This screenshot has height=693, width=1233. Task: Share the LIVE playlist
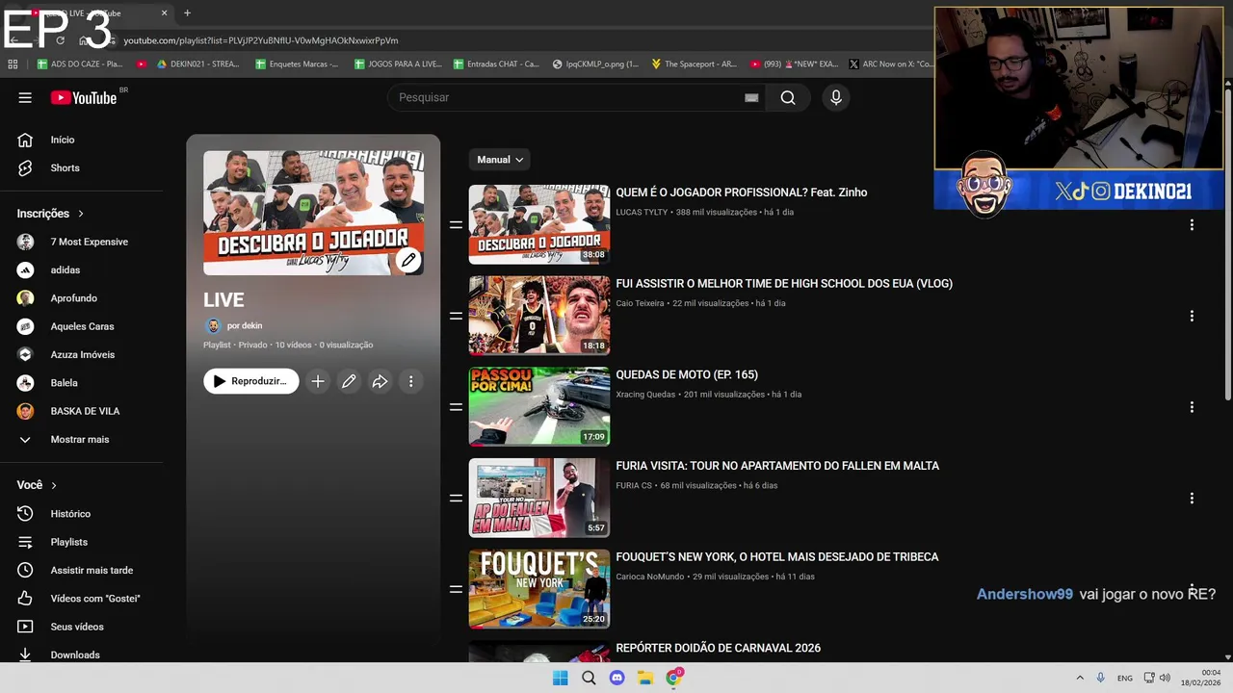pos(380,381)
